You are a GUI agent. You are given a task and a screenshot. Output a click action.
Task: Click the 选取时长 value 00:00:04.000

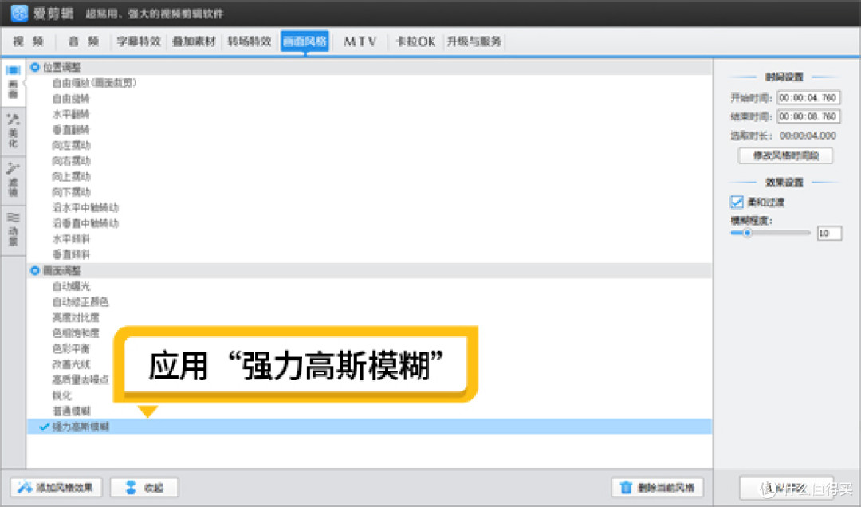(x=808, y=136)
